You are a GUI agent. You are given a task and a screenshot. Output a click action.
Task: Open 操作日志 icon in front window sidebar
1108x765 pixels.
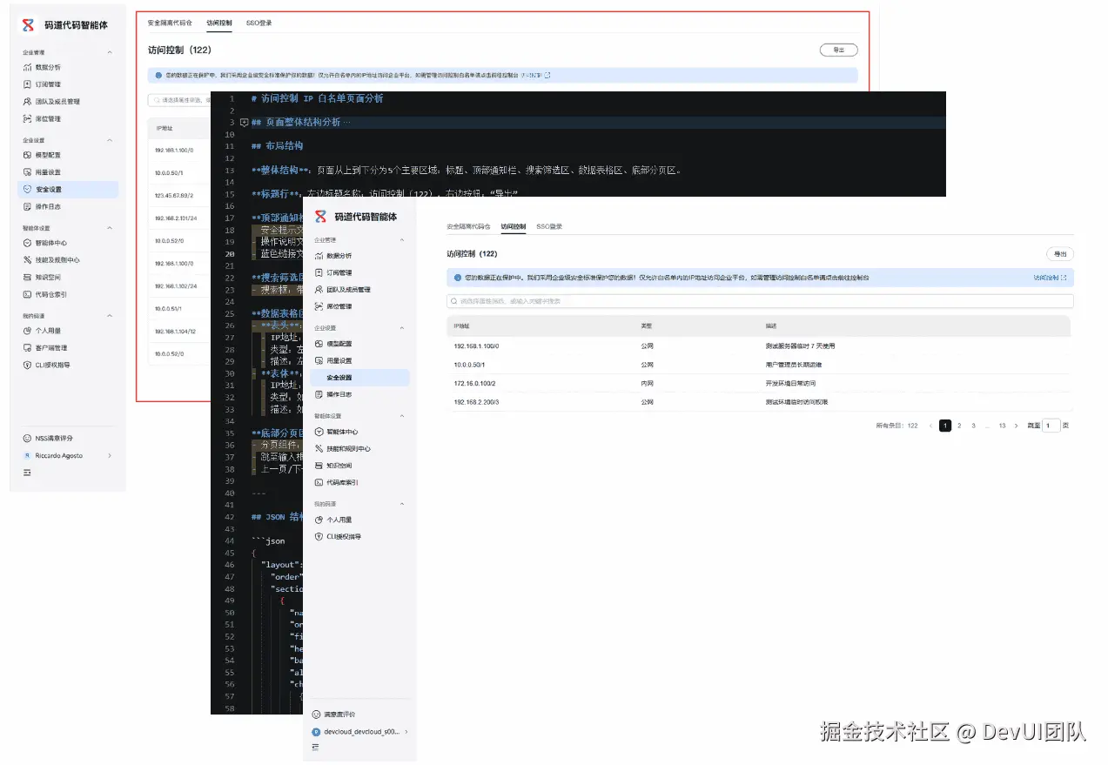[319, 394]
